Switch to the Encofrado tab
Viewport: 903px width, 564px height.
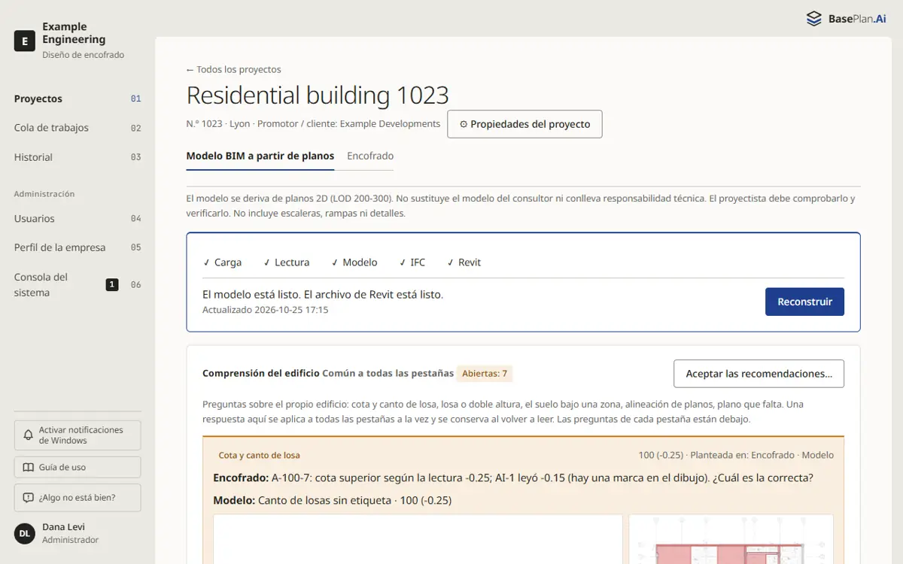click(370, 156)
